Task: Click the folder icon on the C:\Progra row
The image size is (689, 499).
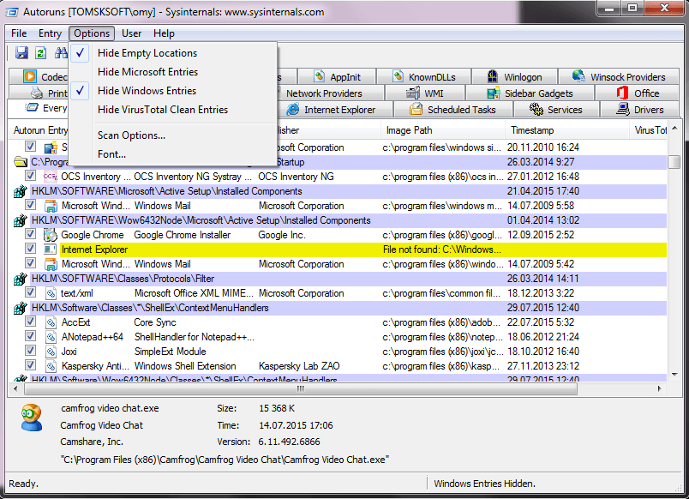Action: tap(21, 162)
